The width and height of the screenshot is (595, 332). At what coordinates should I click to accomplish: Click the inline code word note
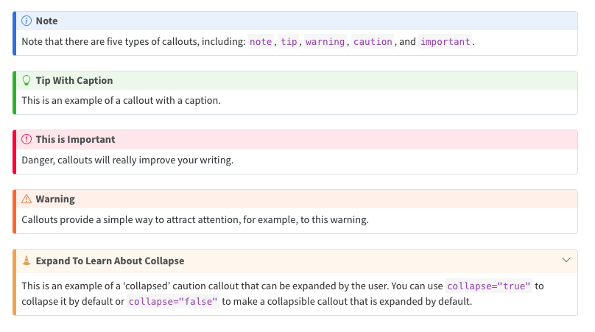click(261, 42)
